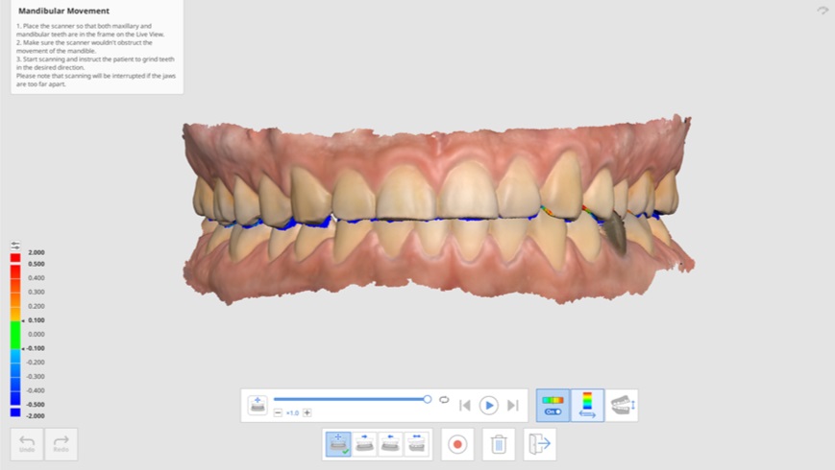This screenshot has height=470, width=835.
Task: Click the curved arrow icon at top right
Action: [823, 11]
